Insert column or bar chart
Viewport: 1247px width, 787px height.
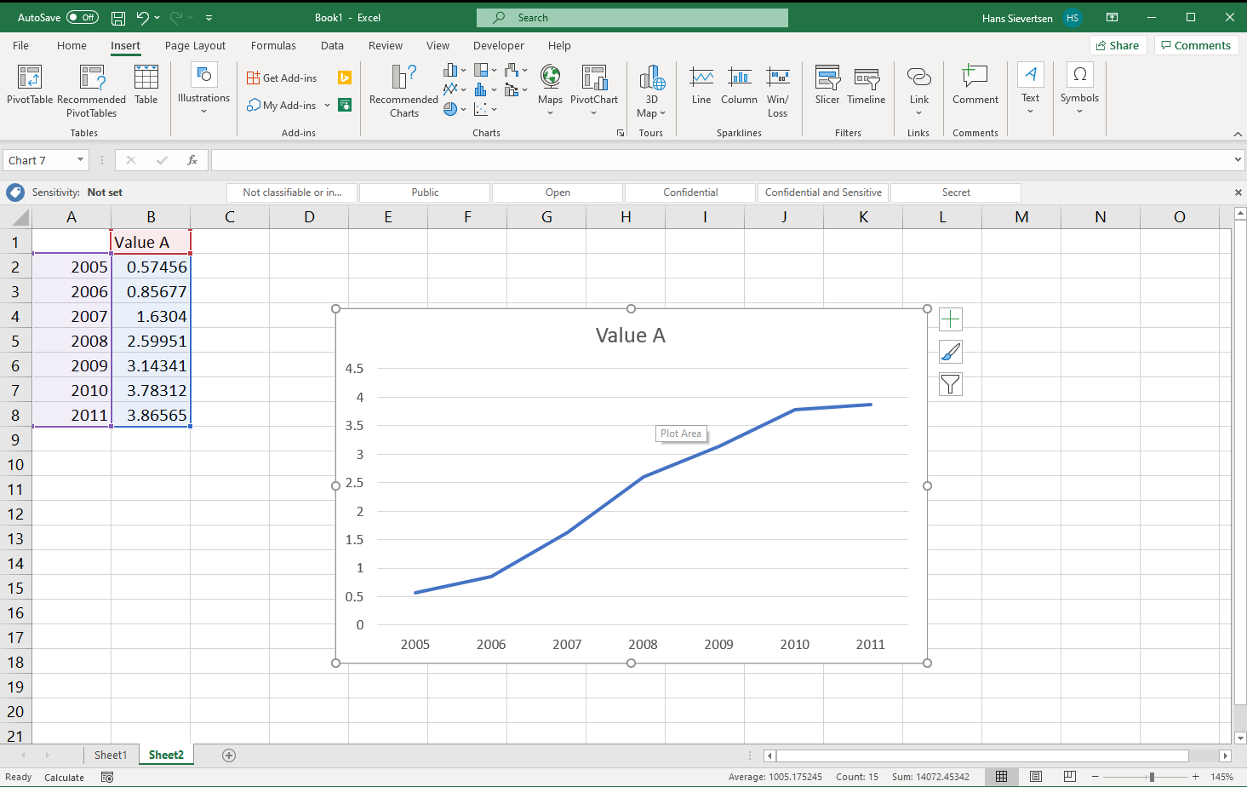click(x=455, y=70)
